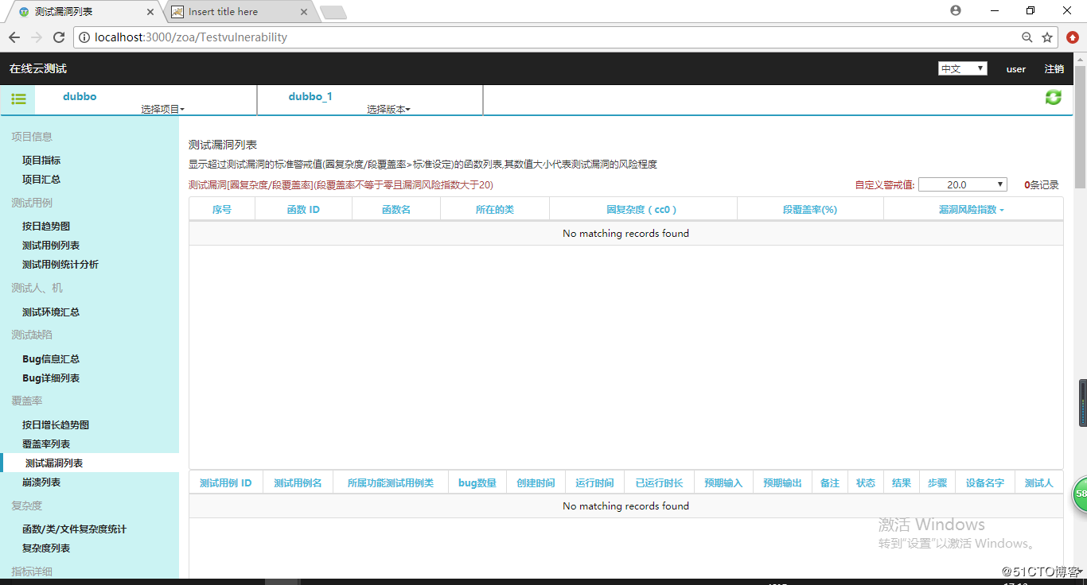Sort by 创建时间 column header
Screen dimensions: 1087x585
(x=536, y=483)
